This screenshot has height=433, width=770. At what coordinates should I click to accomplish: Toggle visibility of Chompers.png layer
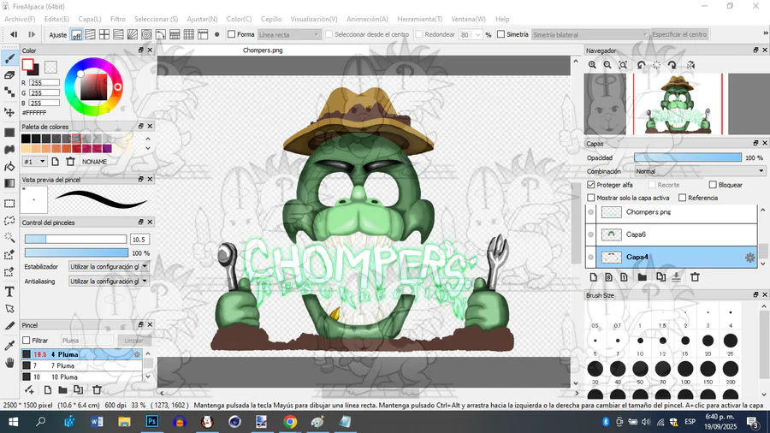(x=590, y=212)
